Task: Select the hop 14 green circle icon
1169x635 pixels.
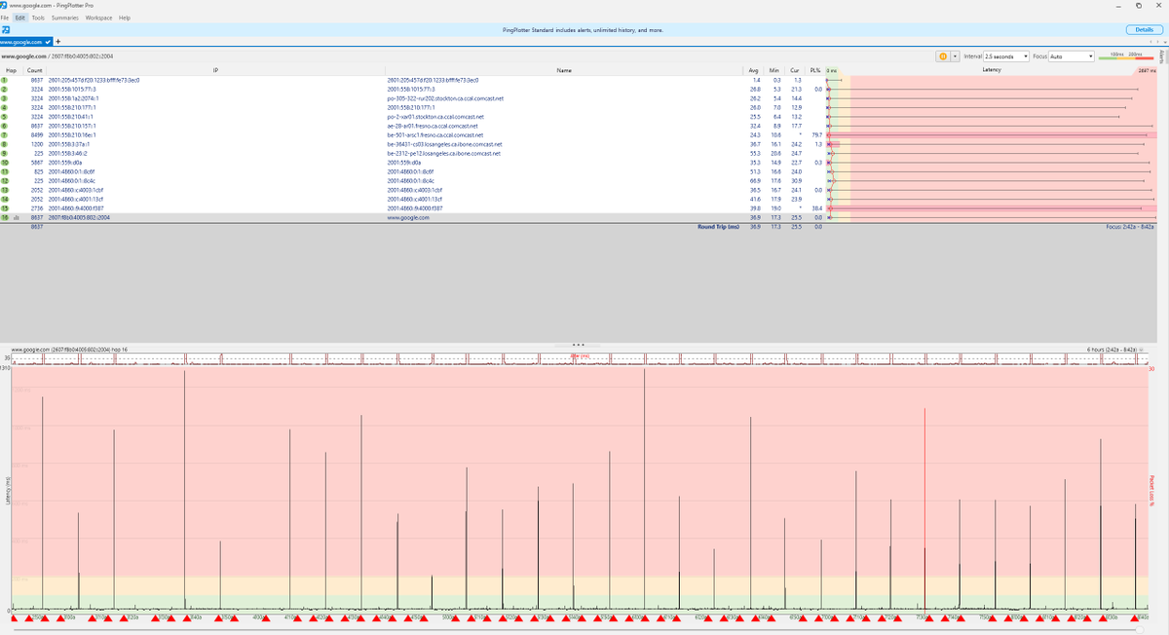Action: (5, 200)
